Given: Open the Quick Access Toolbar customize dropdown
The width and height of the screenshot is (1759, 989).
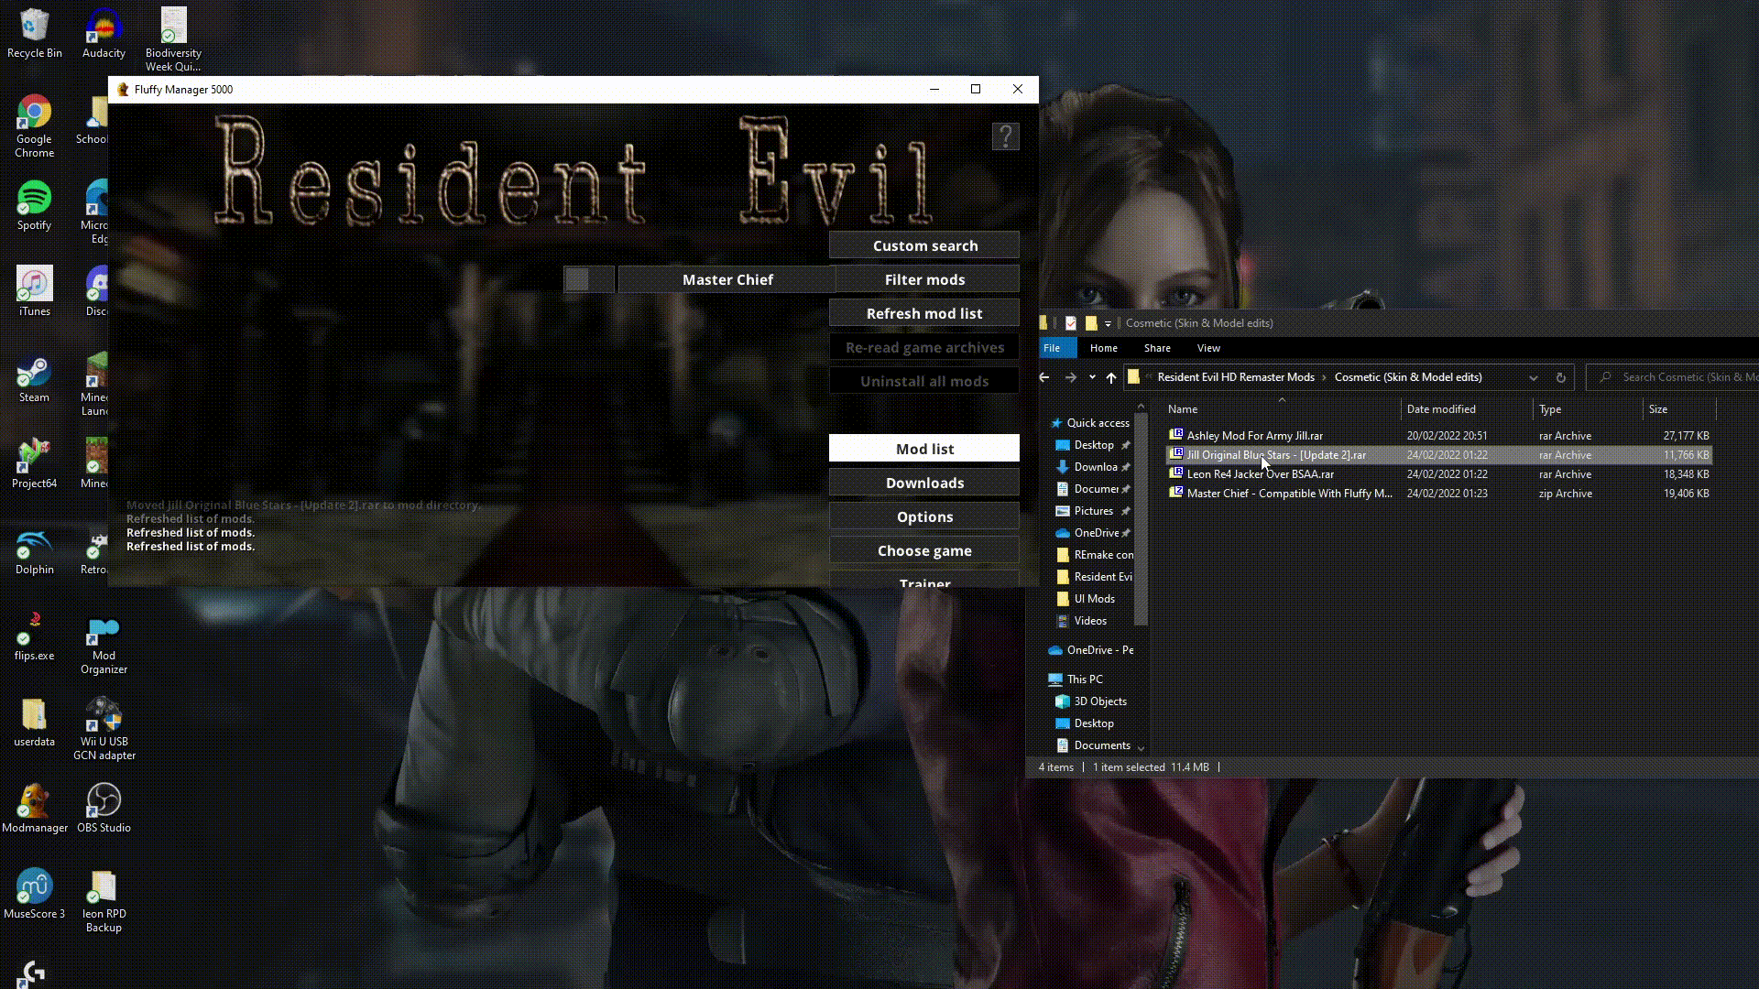Looking at the screenshot, I should 1108,323.
